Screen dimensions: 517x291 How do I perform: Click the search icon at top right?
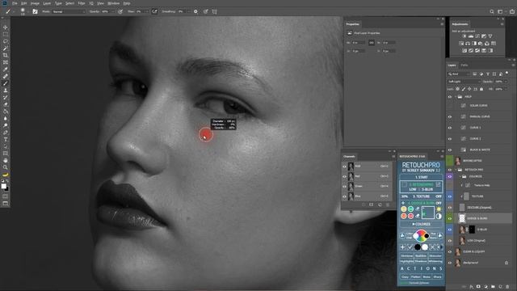[492, 11]
